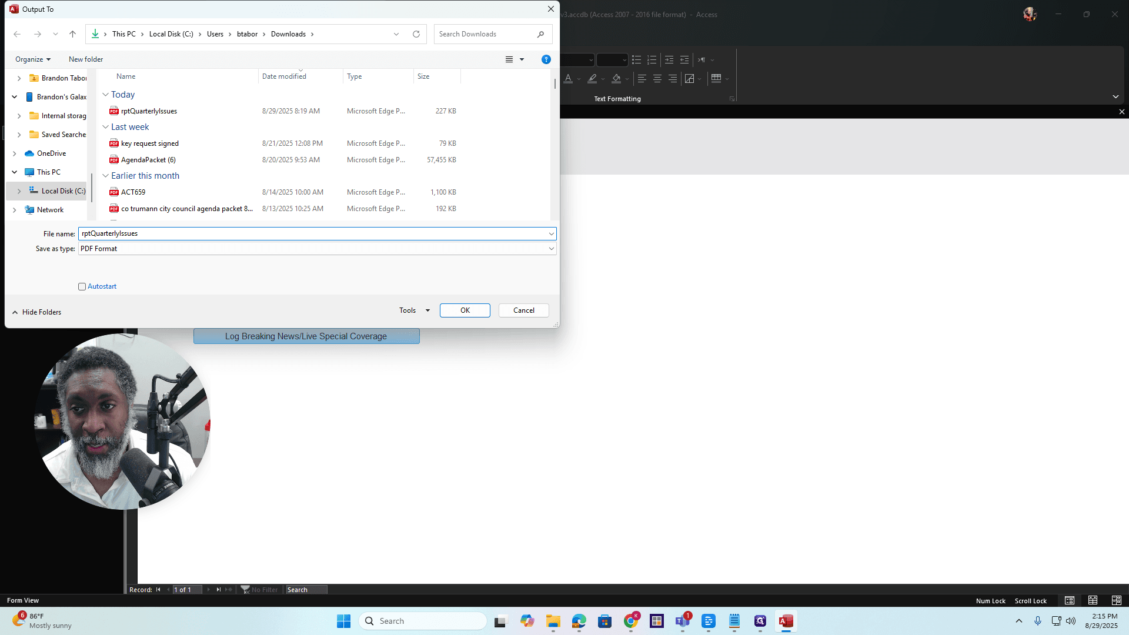Open the Google Chrome taskbar icon
Viewport: 1129px width, 635px height.
click(x=631, y=621)
